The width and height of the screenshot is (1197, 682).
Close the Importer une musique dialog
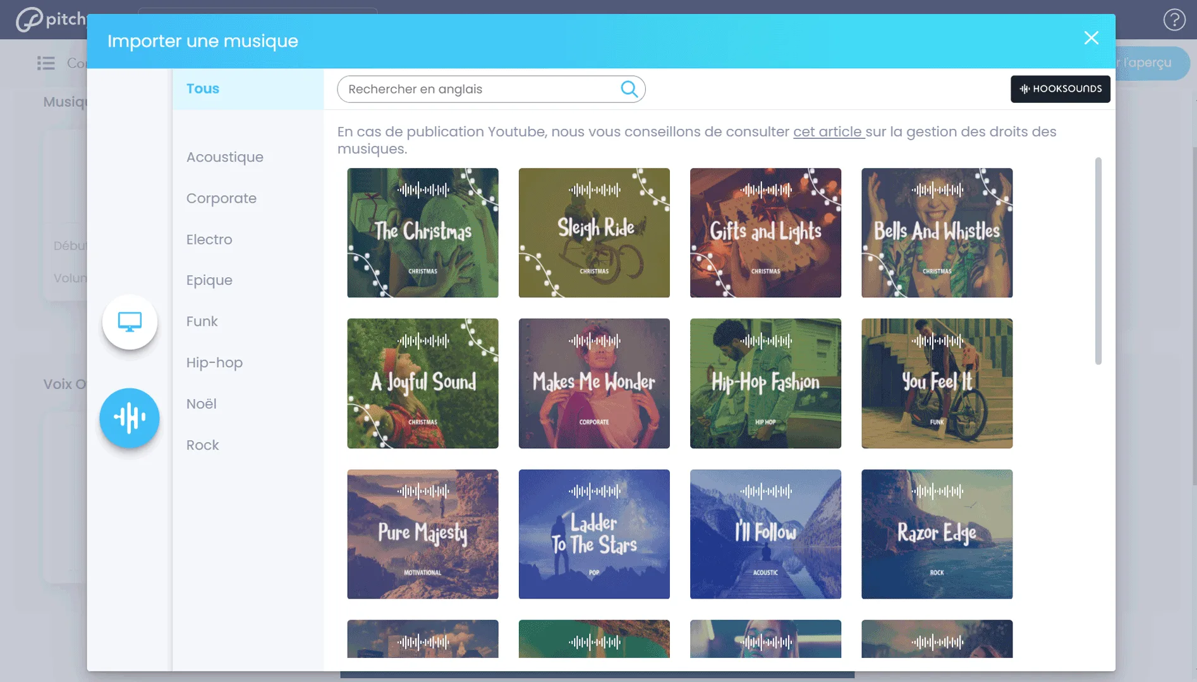(1091, 38)
